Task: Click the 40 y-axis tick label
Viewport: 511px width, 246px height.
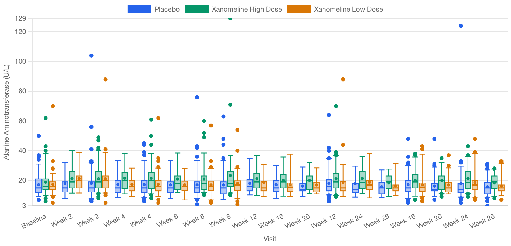Action: click(22, 151)
